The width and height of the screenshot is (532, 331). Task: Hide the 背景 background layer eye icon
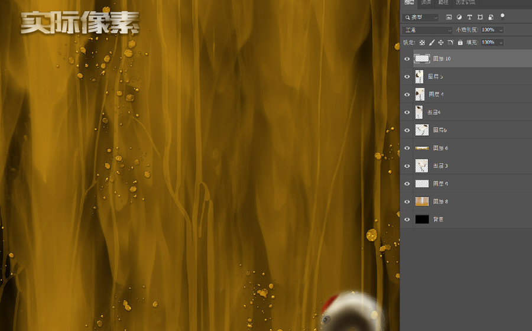pos(407,219)
